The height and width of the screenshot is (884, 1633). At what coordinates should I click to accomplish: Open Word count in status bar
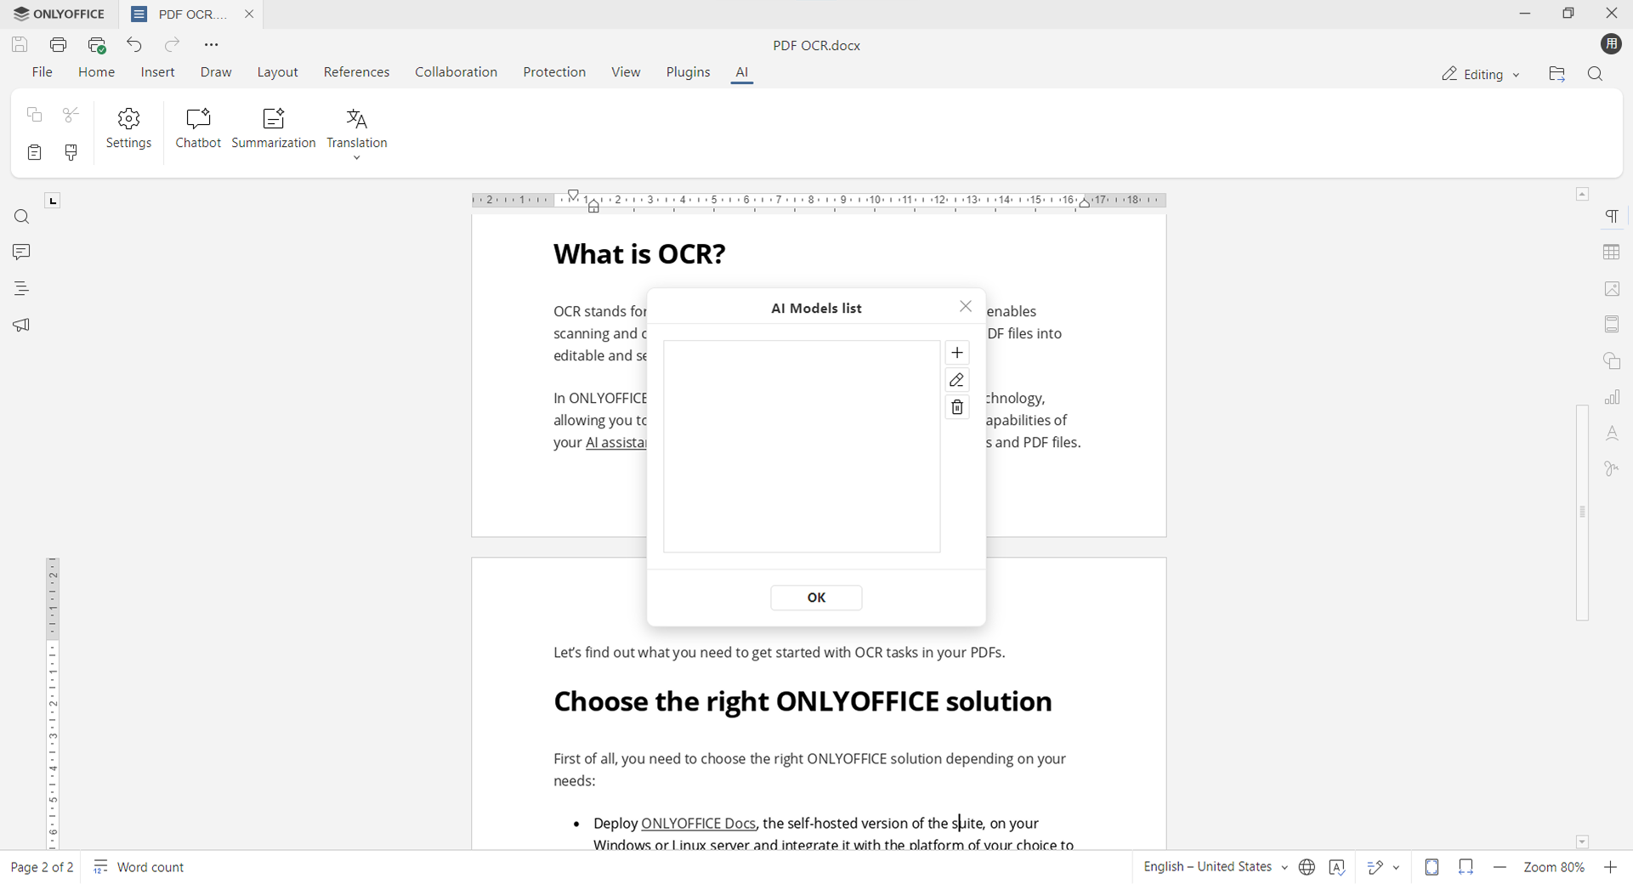(x=139, y=868)
